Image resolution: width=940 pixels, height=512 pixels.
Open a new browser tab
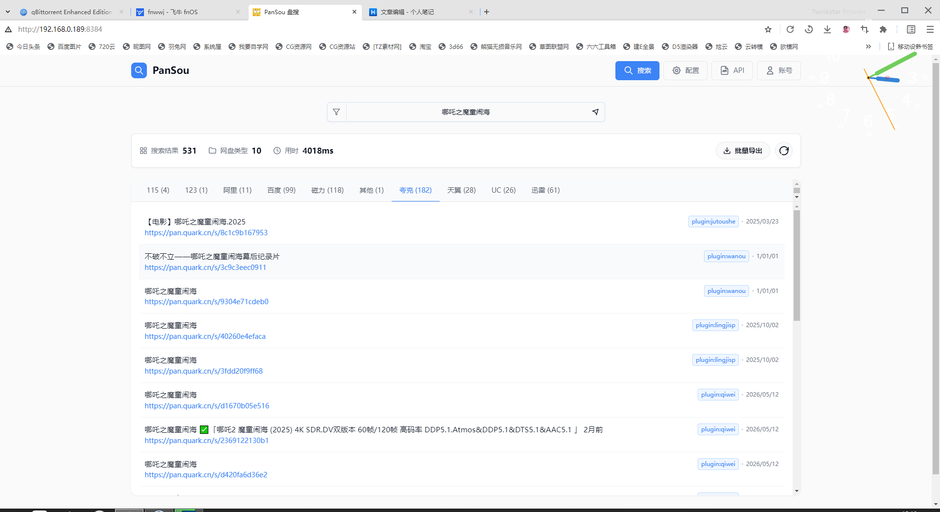487,12
